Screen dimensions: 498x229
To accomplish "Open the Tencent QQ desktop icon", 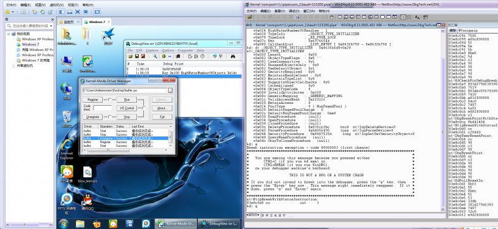I will click(87, 202).
